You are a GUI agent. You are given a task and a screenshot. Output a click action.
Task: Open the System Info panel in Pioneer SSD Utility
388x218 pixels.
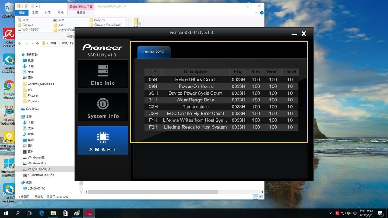point(103,107)
